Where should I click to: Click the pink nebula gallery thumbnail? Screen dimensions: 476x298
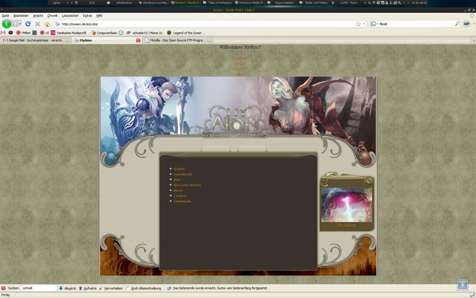(347, 205)
